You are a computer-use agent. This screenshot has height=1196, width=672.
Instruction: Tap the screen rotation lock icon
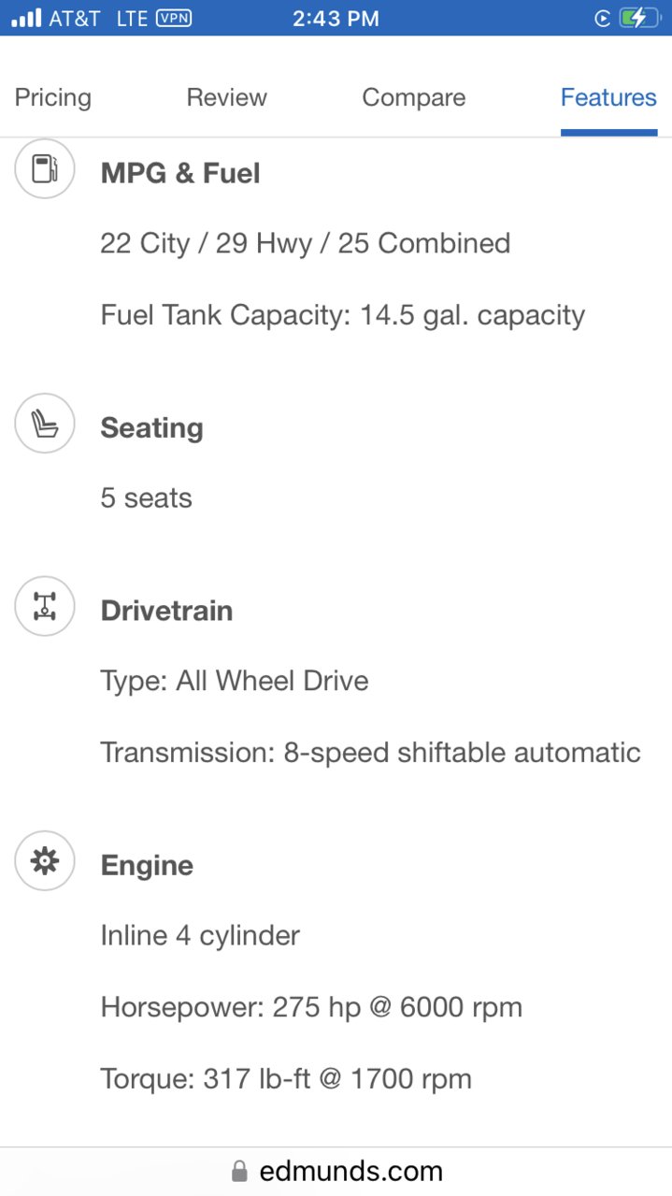tap(603, 19)
